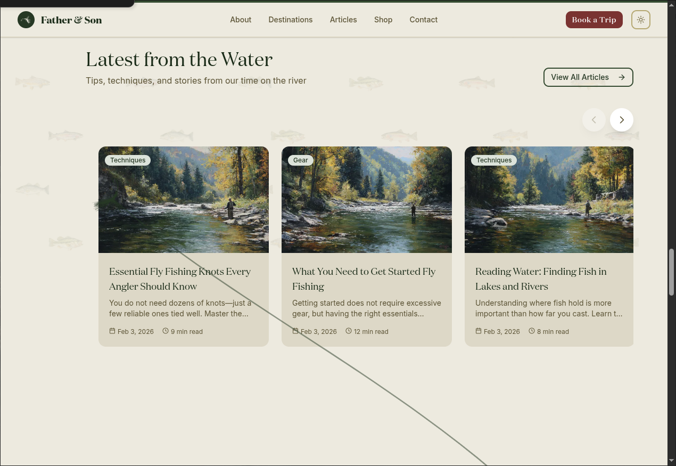
Task: Click Gear tag on second article image
Action: [x=301, y=160]
